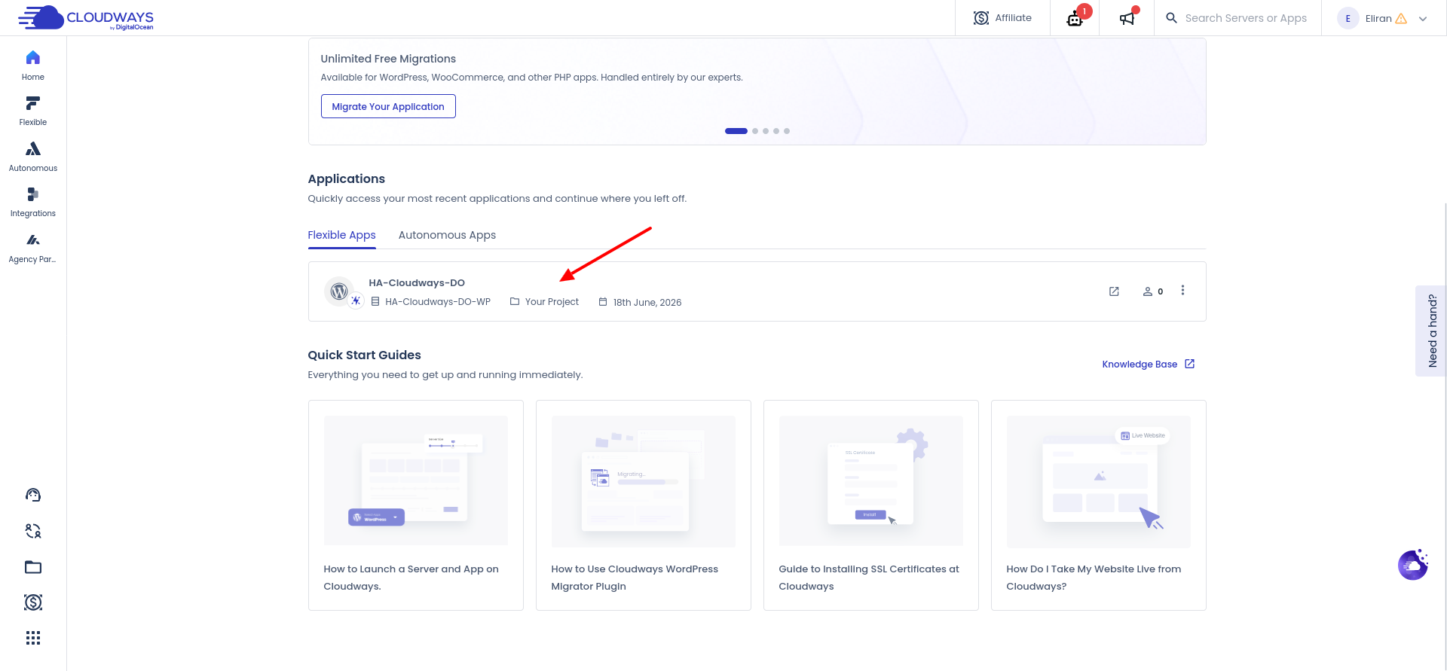Screen dimensions: 1447x671
Task: Click 'How to Launch a Server and App' title
Action: click(411, 578)
